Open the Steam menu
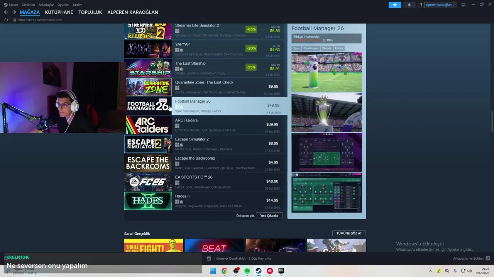This screenshot has height=277, width=494. 11,5
